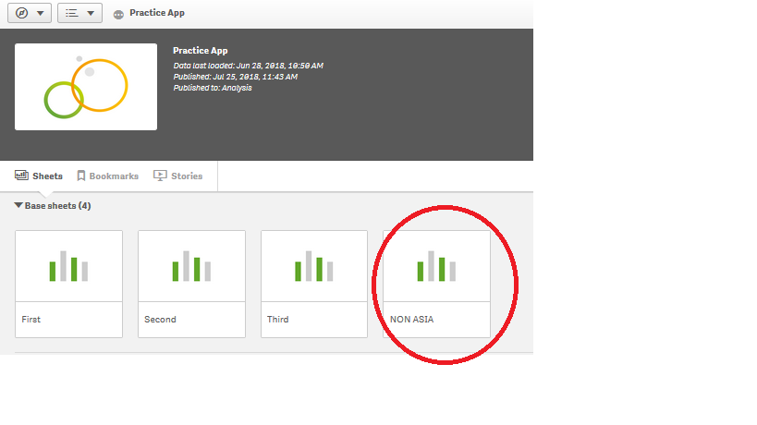Click the Second sheet label
The width and height of the screenshot is (757, 425).
click(160, 320)
